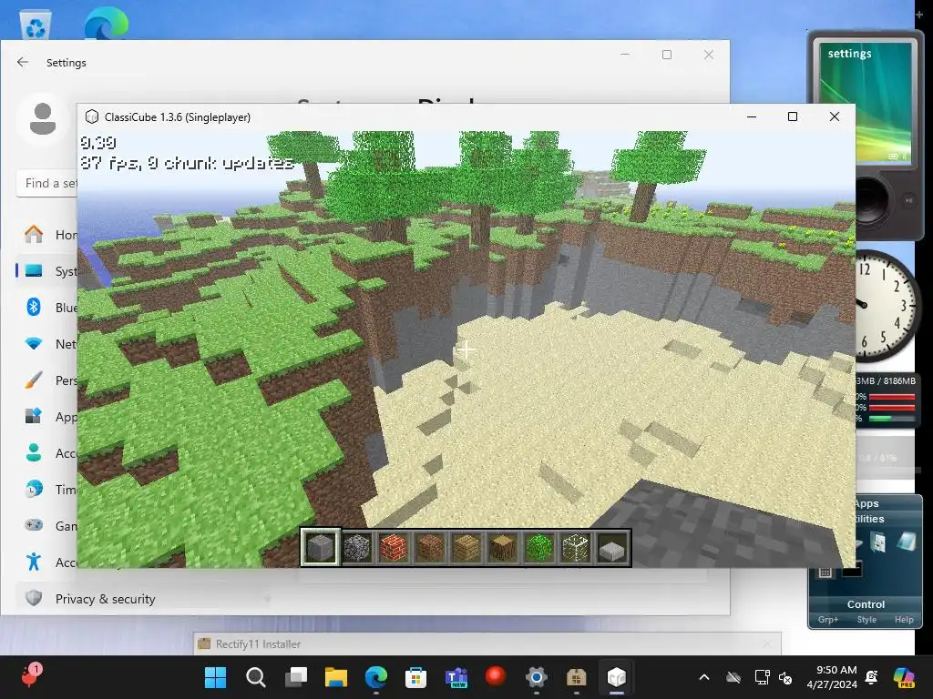Image resolution: width=933 pixels, height=699 pixels.
Task: Click the red ball taskbar icon
Action: pos(496,676)
